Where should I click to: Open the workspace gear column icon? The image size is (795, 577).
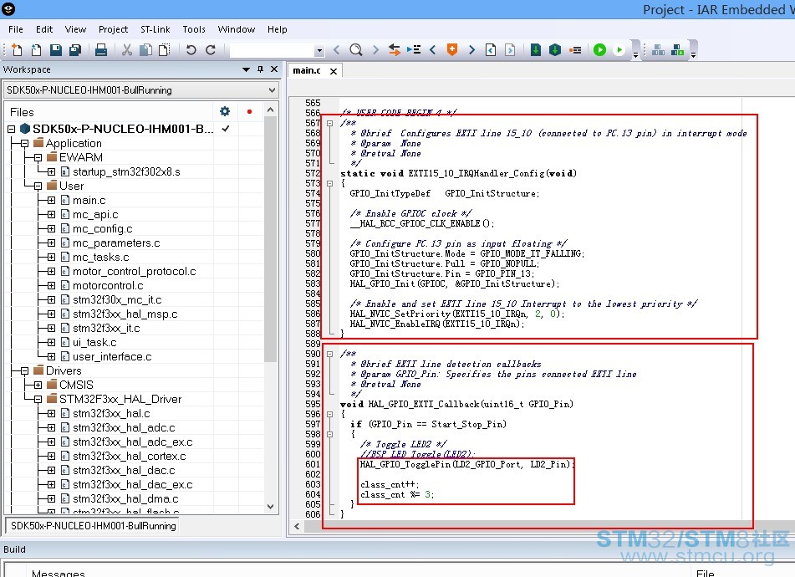[225, 111]
